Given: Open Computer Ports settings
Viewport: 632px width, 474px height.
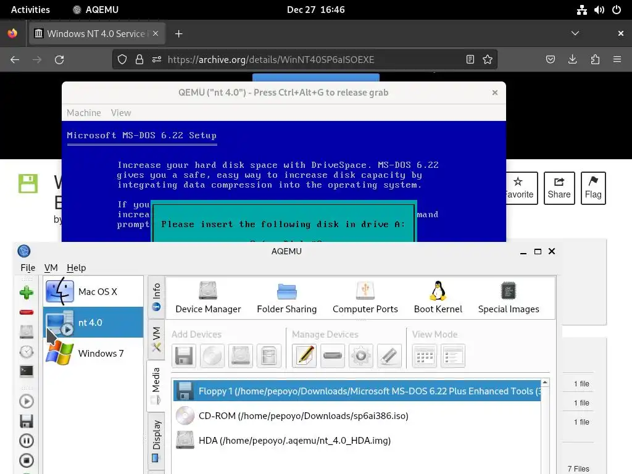Looking at the screenshot, I should coord(365,298).
